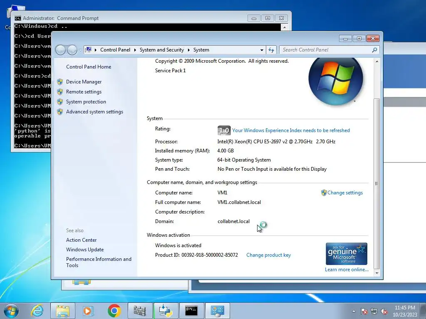Open the recent pages dropdown arrow
Screen dimensions: 426x319
(x=80, y=50)
